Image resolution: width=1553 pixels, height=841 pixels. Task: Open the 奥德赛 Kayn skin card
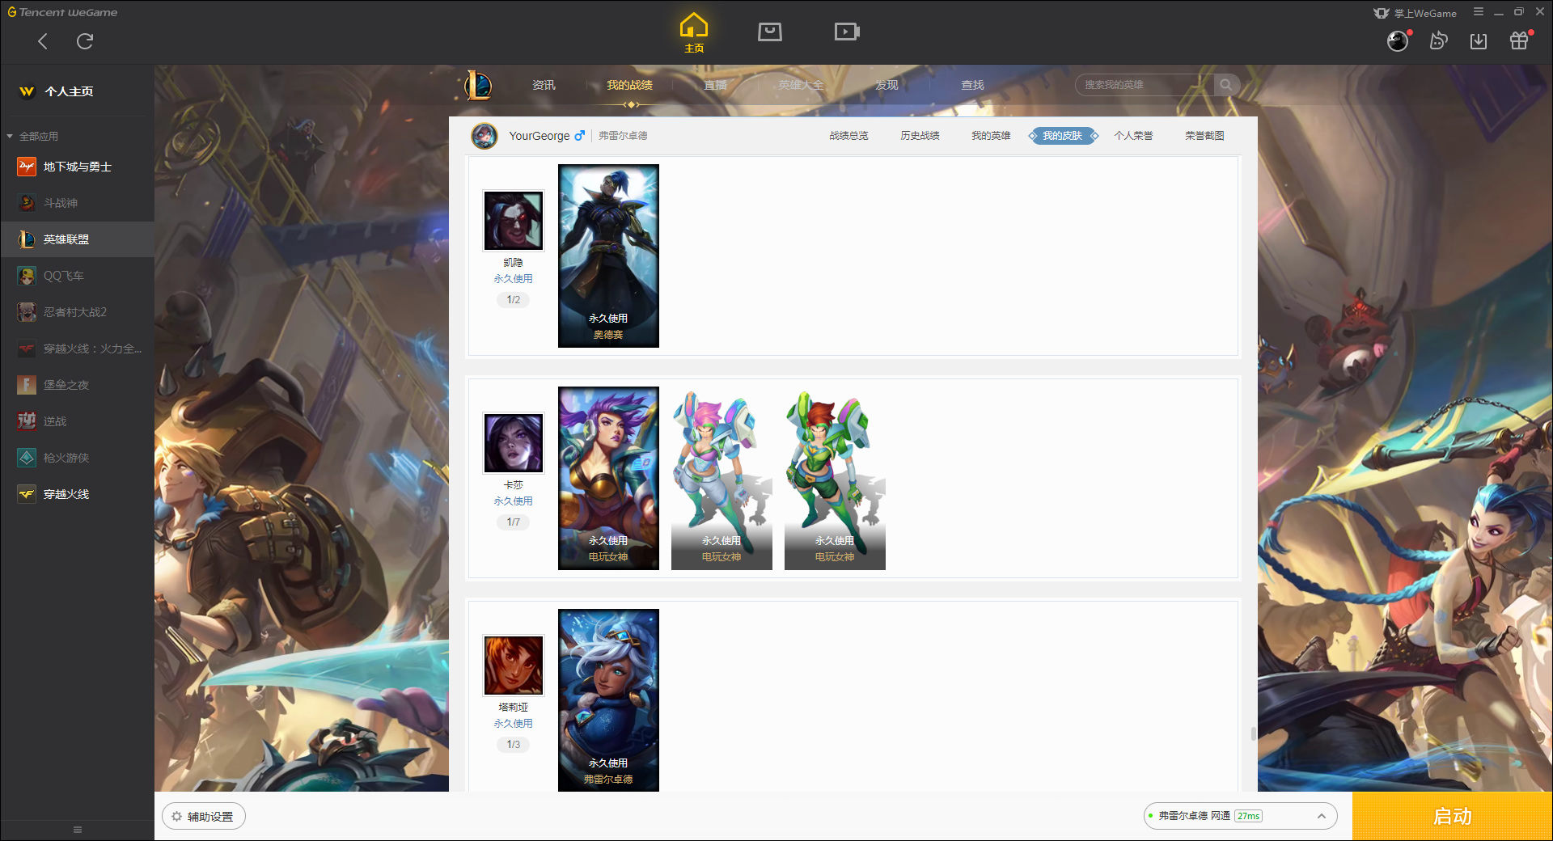608,256
